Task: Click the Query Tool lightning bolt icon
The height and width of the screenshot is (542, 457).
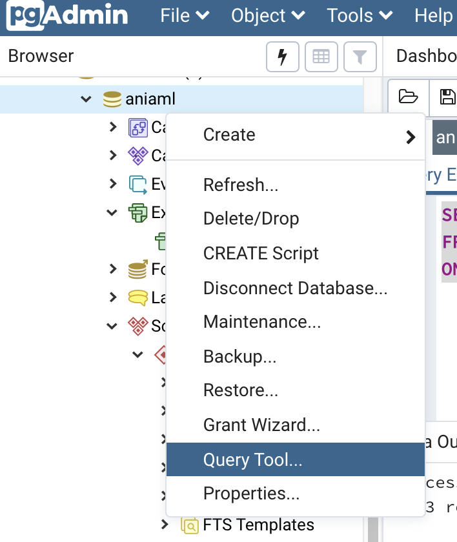Action: click(282, 57)
